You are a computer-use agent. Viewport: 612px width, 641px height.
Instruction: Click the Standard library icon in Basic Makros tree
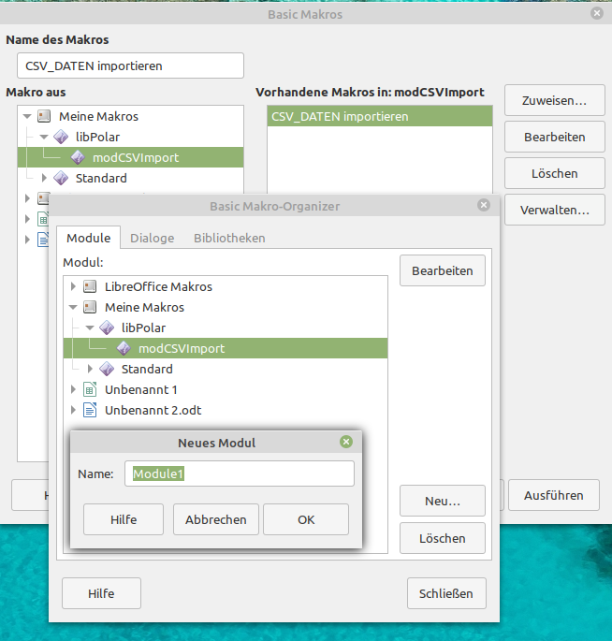point(61,178)
